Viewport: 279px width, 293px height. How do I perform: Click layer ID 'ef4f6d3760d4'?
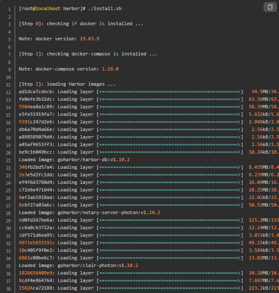36,182
